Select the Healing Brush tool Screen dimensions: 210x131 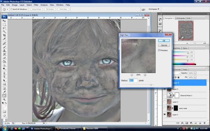(x=4, y=43)
